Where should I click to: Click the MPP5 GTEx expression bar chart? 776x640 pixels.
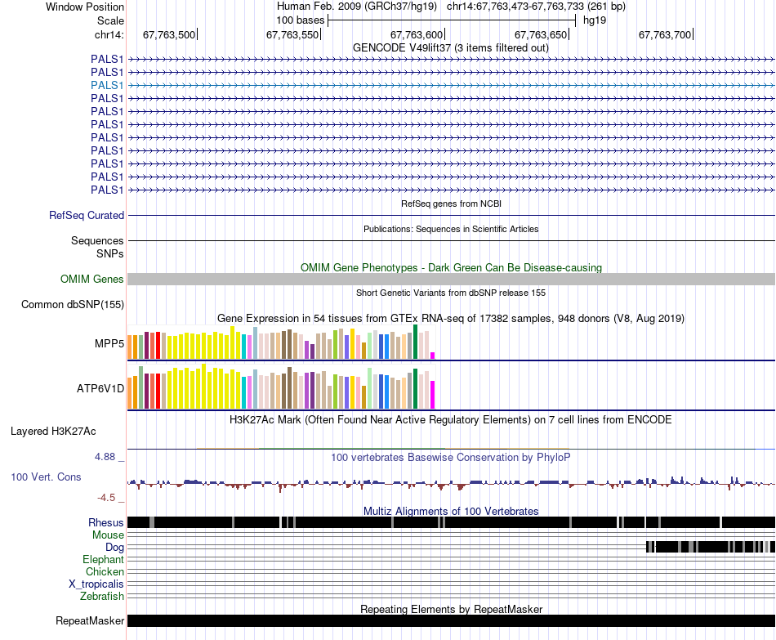tap(281, 342)
